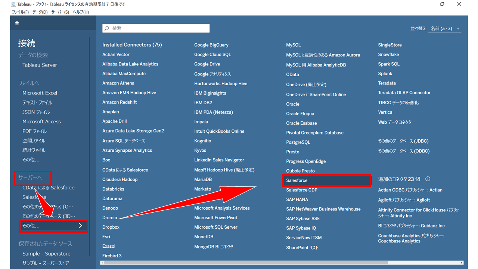This screenshot has width=478, height=269.
Task: Click the left pane vertical scrollbar
Action: pyautogui.click(x=89, y=146)
